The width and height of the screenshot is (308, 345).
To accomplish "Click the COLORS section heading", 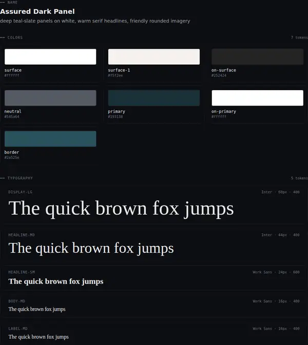I will click(15, 37).
